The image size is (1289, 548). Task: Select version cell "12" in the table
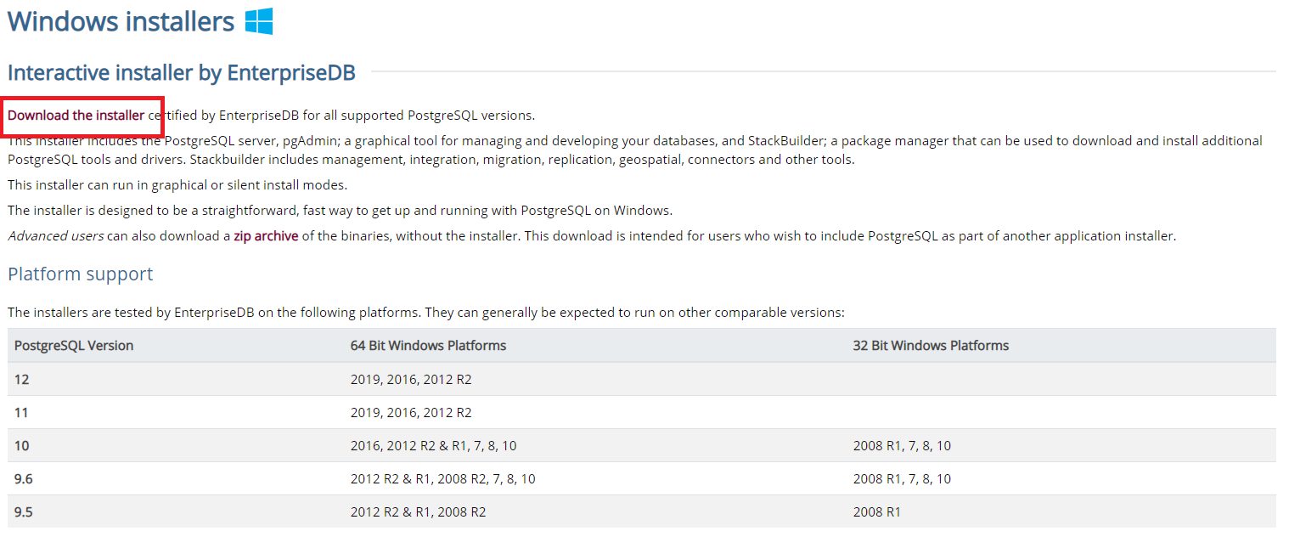coord(22,380)
